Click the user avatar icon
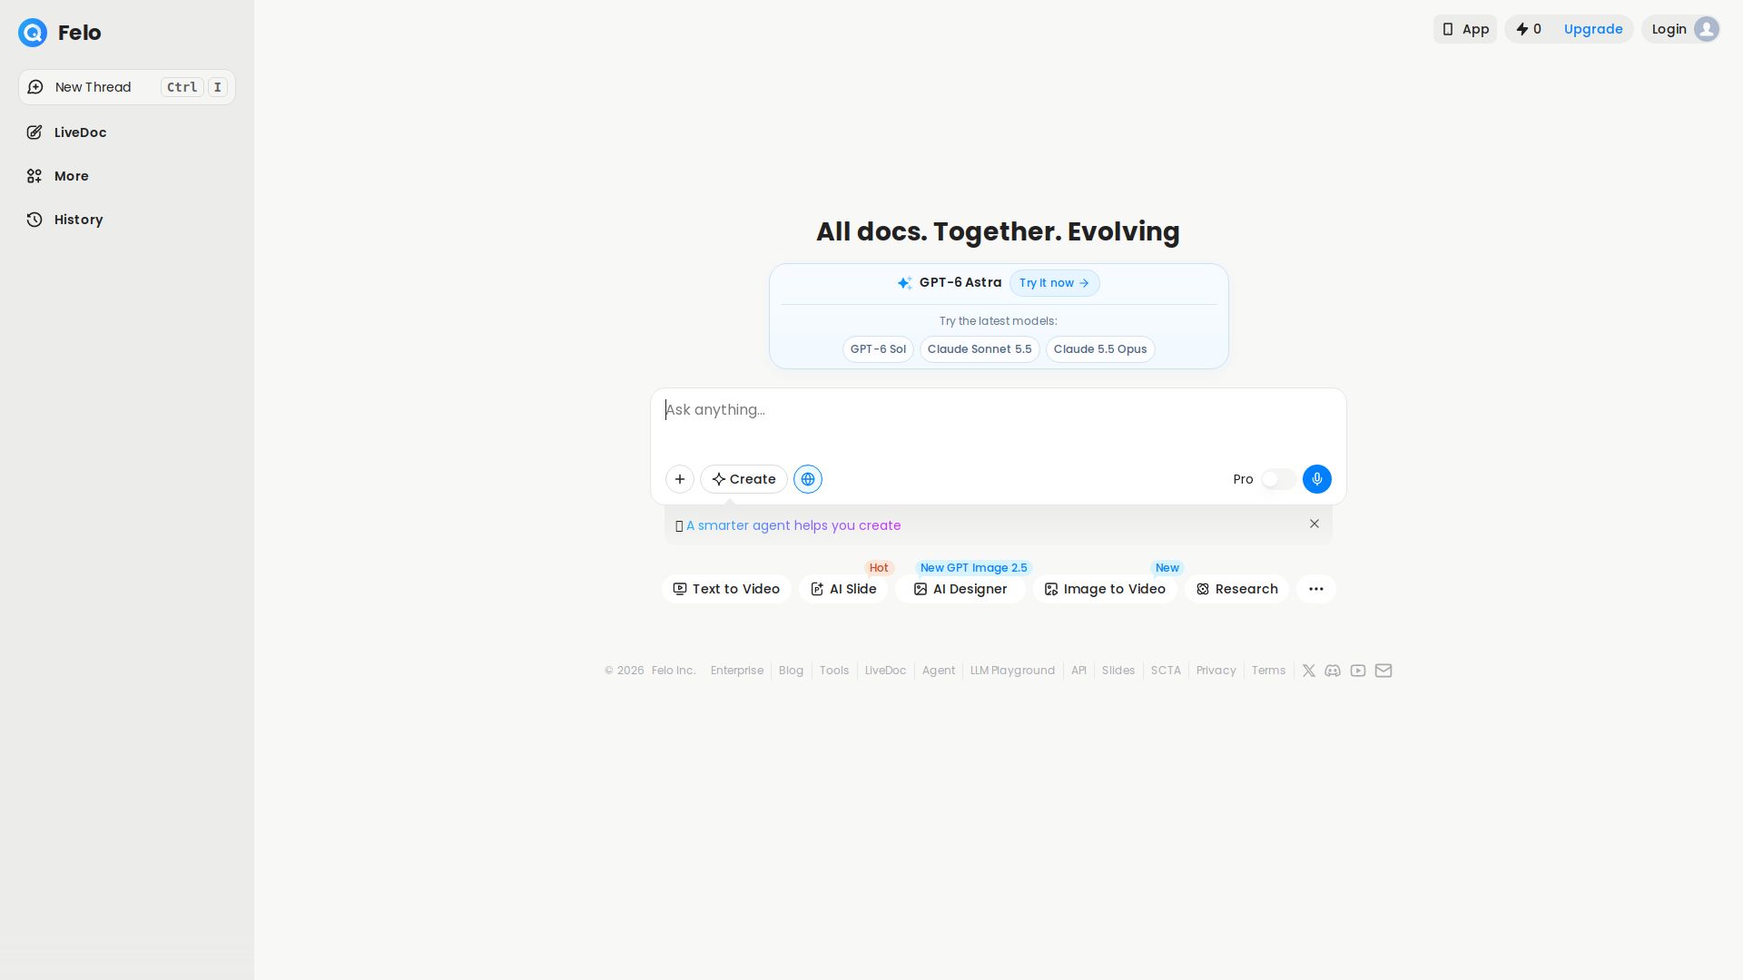 click(x=1707, y=29)
